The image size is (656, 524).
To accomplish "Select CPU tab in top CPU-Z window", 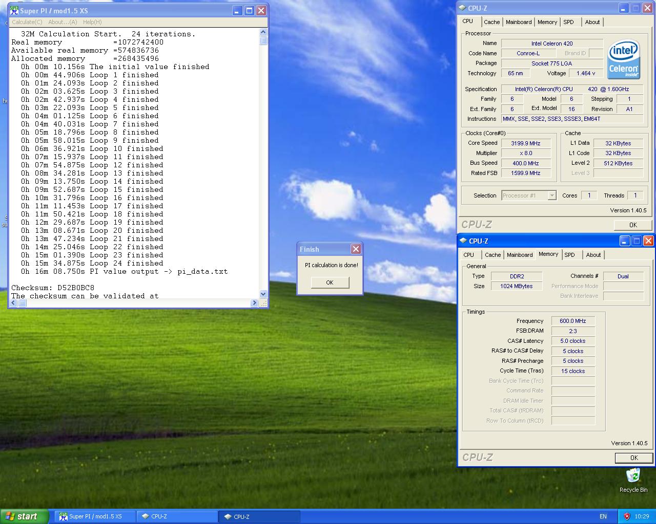I will click(x=468, y=21).
